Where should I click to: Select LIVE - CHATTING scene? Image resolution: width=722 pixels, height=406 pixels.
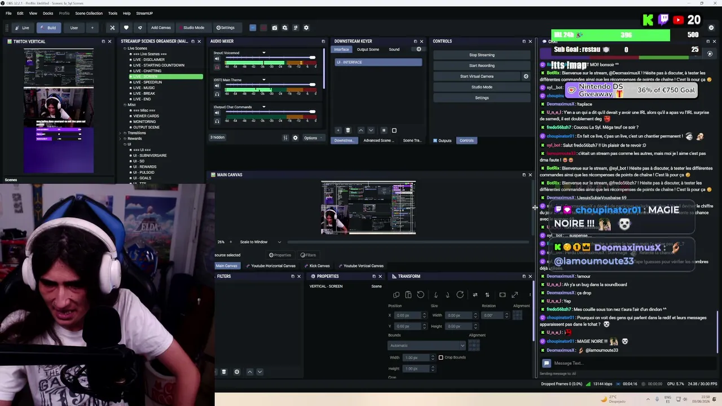tap(147, 71)
